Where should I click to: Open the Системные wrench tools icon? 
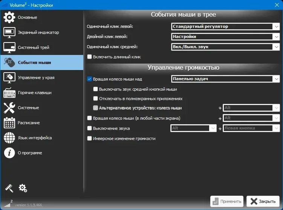point(9,108)
